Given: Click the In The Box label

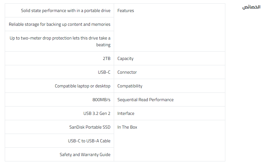Looking at the screenshot, I should point(127,127).
